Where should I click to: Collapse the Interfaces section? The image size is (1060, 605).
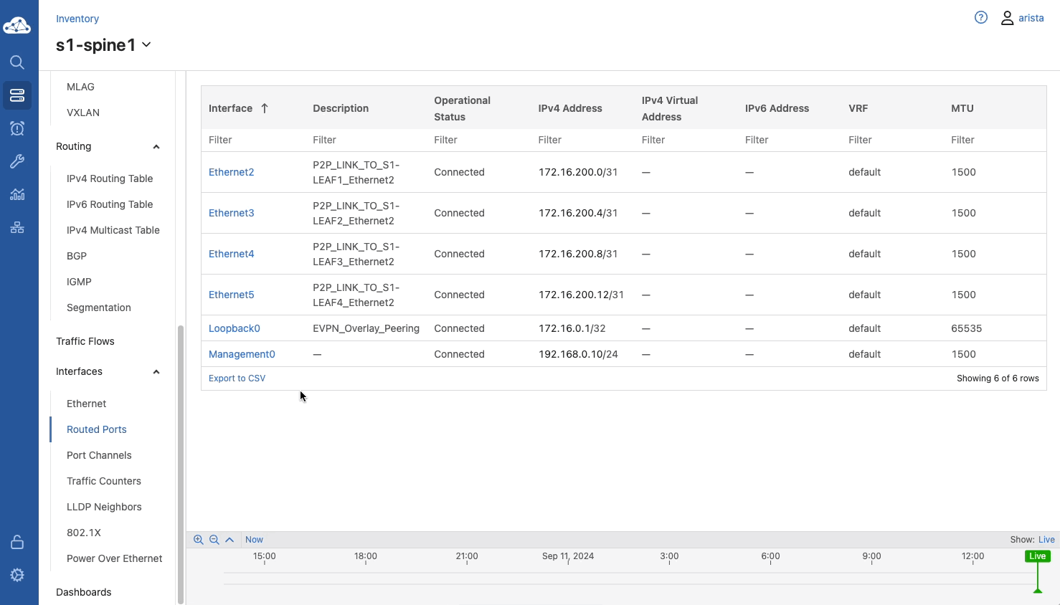point(156,372)
